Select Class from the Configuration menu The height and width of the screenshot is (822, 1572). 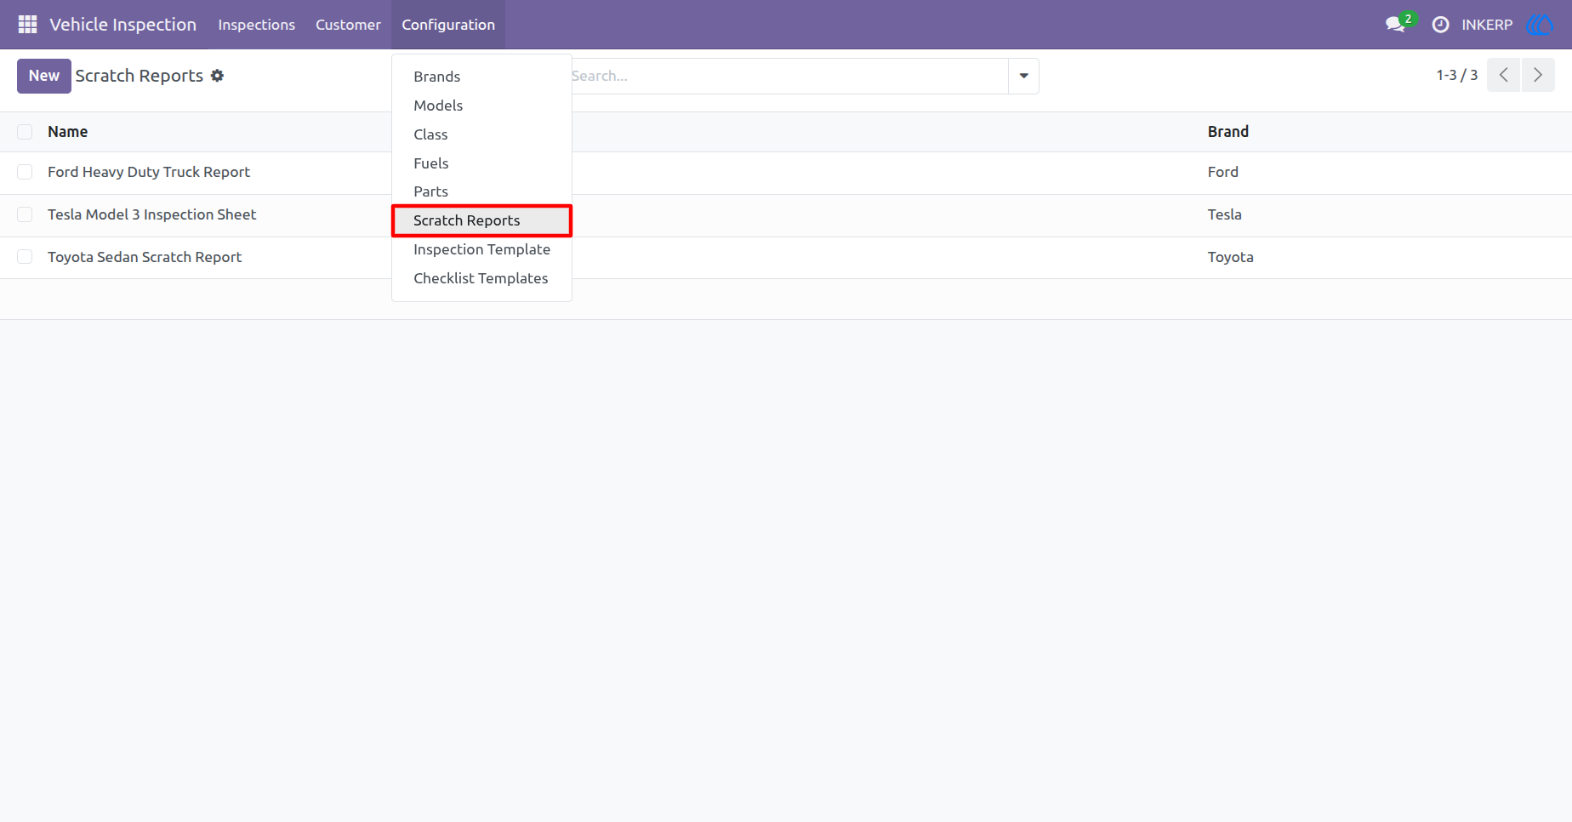pos(481,134)
